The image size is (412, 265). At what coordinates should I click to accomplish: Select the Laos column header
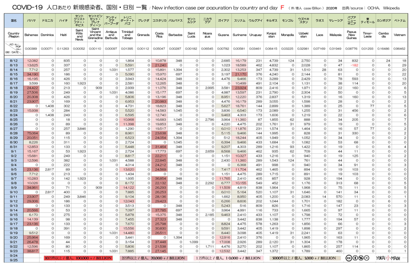[x=319, y=35]
